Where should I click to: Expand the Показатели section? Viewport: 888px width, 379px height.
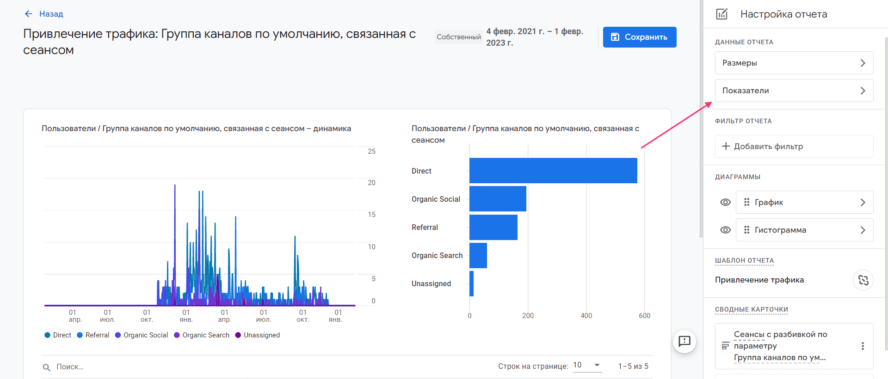(x=794, y=90)
